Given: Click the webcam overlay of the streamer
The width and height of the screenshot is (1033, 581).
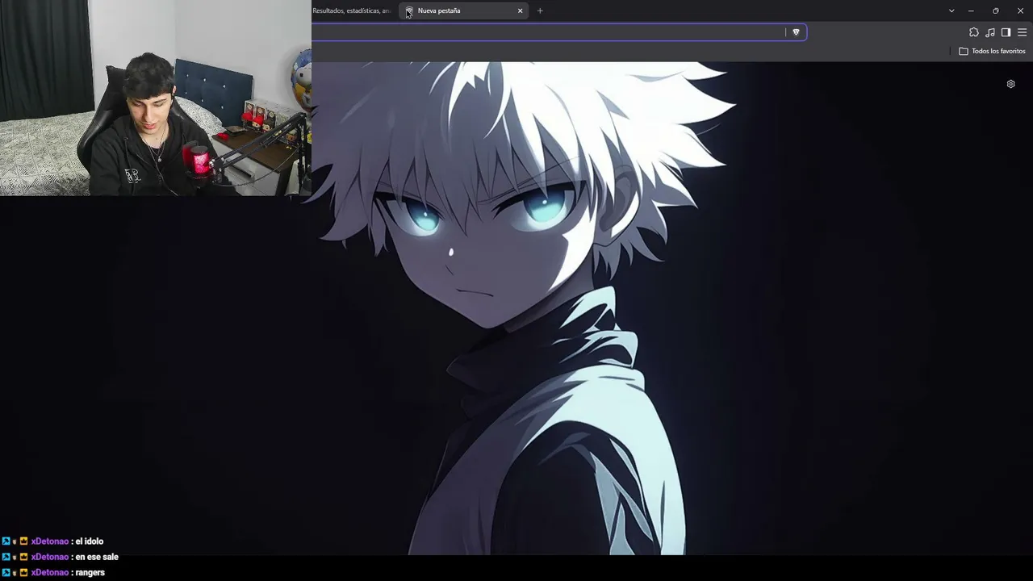Looking at the screenshot, I should pyautogui.click(x=155, y=98).
